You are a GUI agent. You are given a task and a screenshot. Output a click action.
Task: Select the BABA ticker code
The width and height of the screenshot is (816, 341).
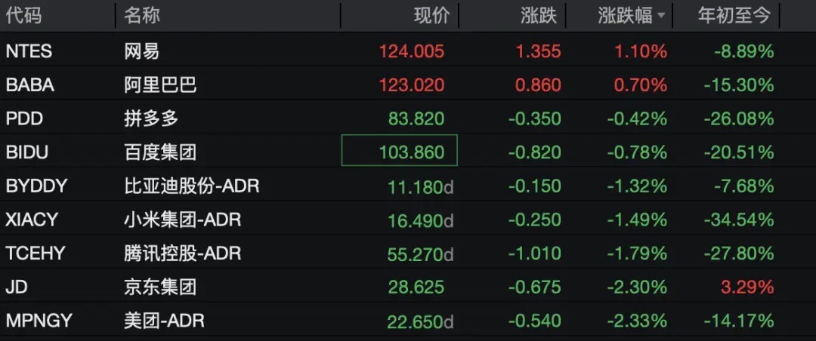[x=29, y=84]
